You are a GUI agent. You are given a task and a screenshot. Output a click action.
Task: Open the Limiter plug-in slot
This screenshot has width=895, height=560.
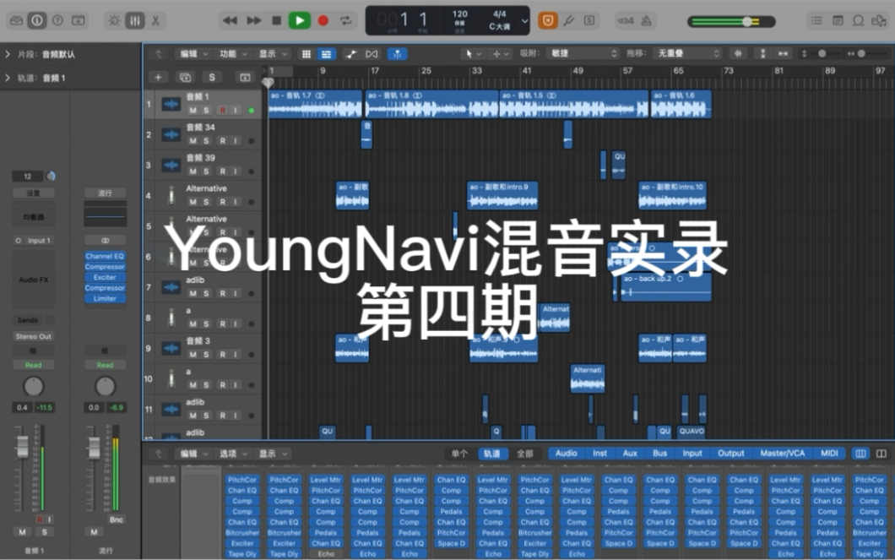pos(105,298)
